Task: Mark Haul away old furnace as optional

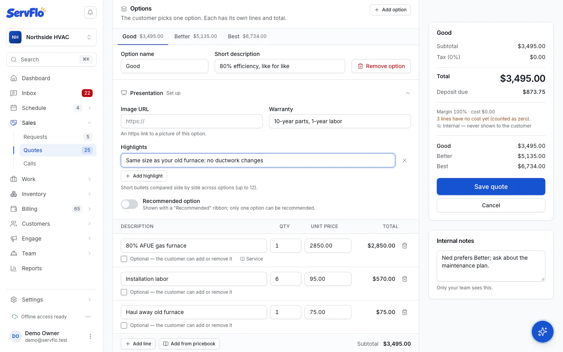Action: (x=124, y=325)
